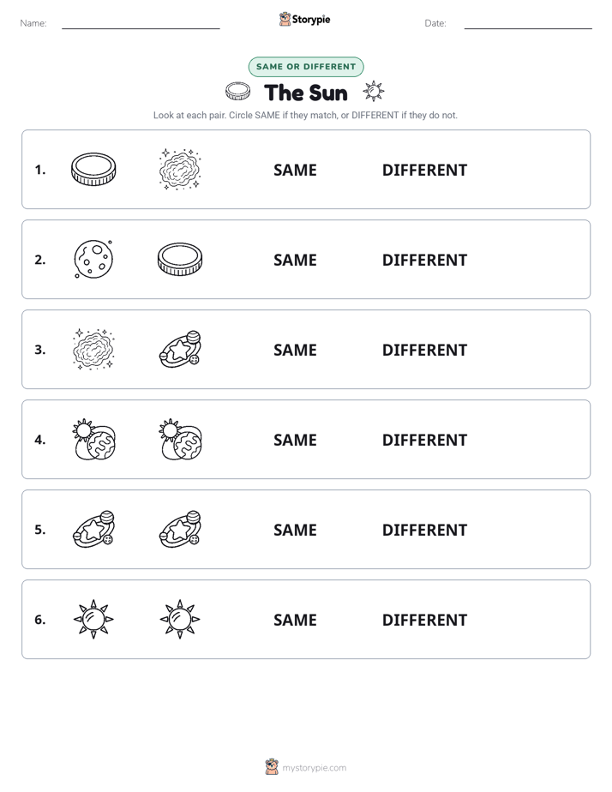Select DIFFERENT for question 2
612x792 pixels.
coord(424,260)
